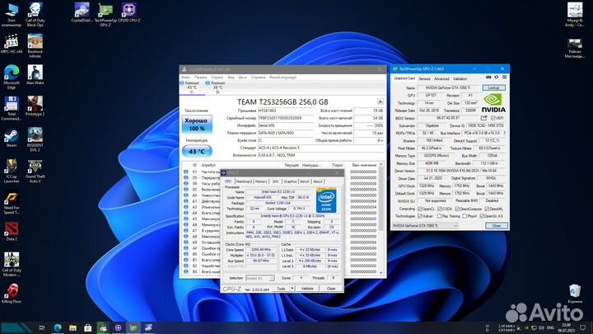Click the Lookup button in GPU-Z
593x334 pixels.
[x=493, y=88]
